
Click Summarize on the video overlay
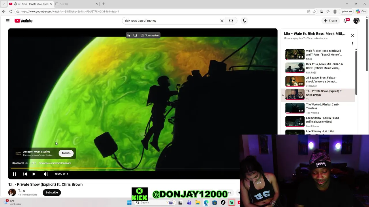[150, 35]
